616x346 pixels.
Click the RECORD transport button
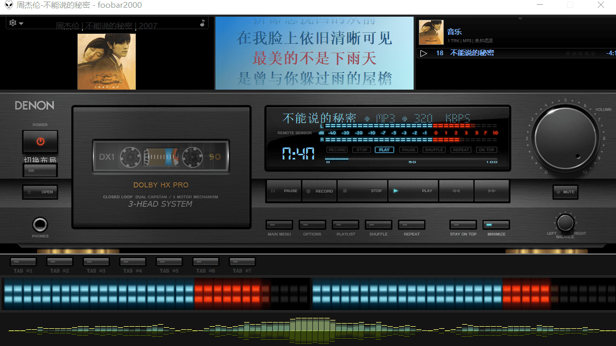[x=319, y=191]
